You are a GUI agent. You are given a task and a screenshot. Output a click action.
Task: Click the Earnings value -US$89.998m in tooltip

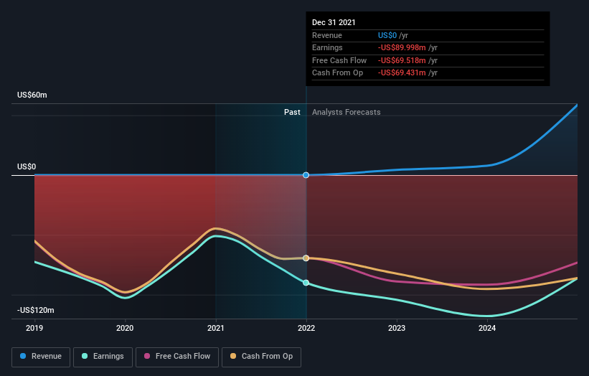(x=402, y=47)
